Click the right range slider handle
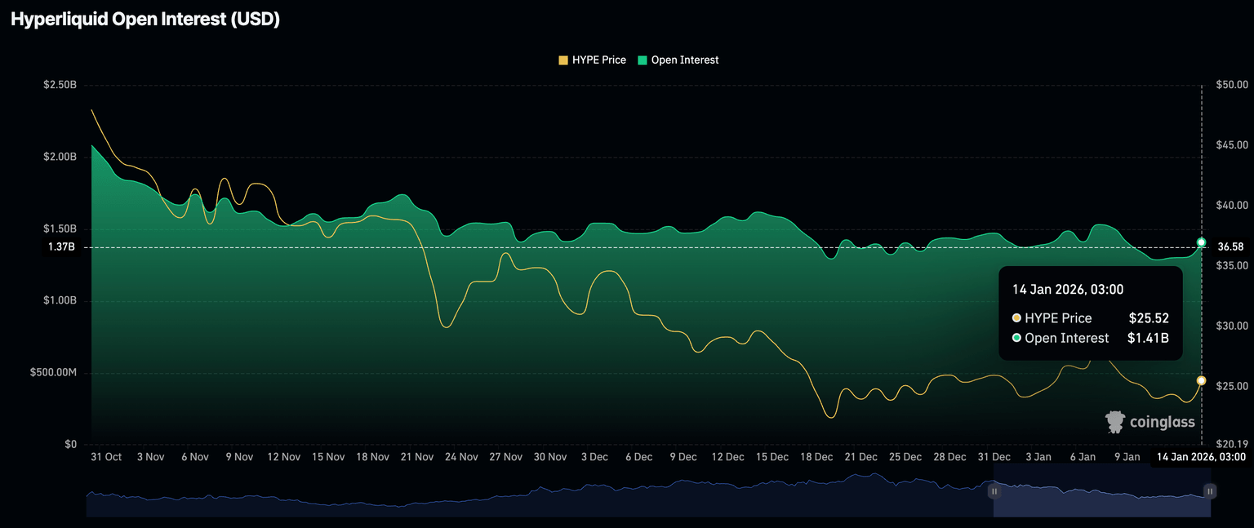1254x528 pixels. [x=1210, y=491]
